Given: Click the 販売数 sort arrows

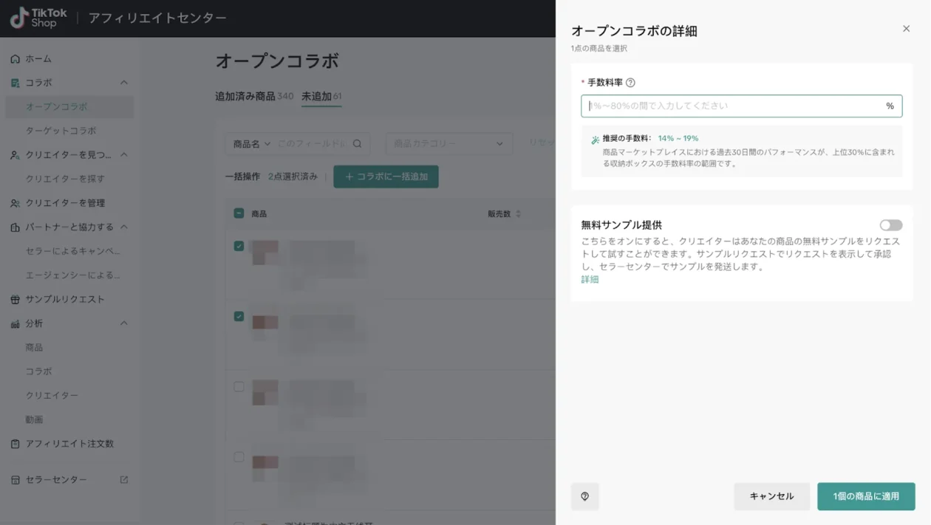Looking at the screenshot, I should 518,214.
